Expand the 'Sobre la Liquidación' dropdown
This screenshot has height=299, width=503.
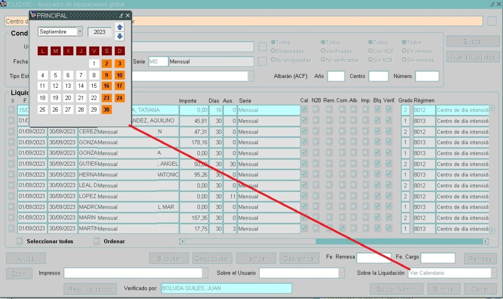[x=494, y=273]
